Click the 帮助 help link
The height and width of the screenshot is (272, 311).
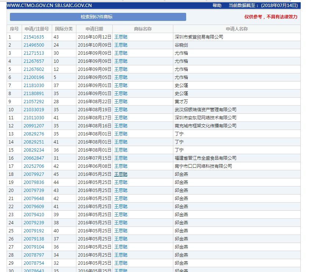217,6
